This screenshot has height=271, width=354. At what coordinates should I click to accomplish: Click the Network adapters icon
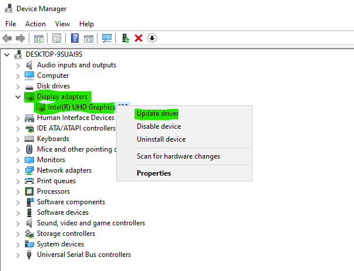click(29, 170)
